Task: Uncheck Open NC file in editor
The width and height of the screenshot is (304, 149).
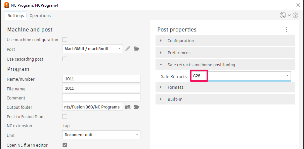Action: point(65,145)
